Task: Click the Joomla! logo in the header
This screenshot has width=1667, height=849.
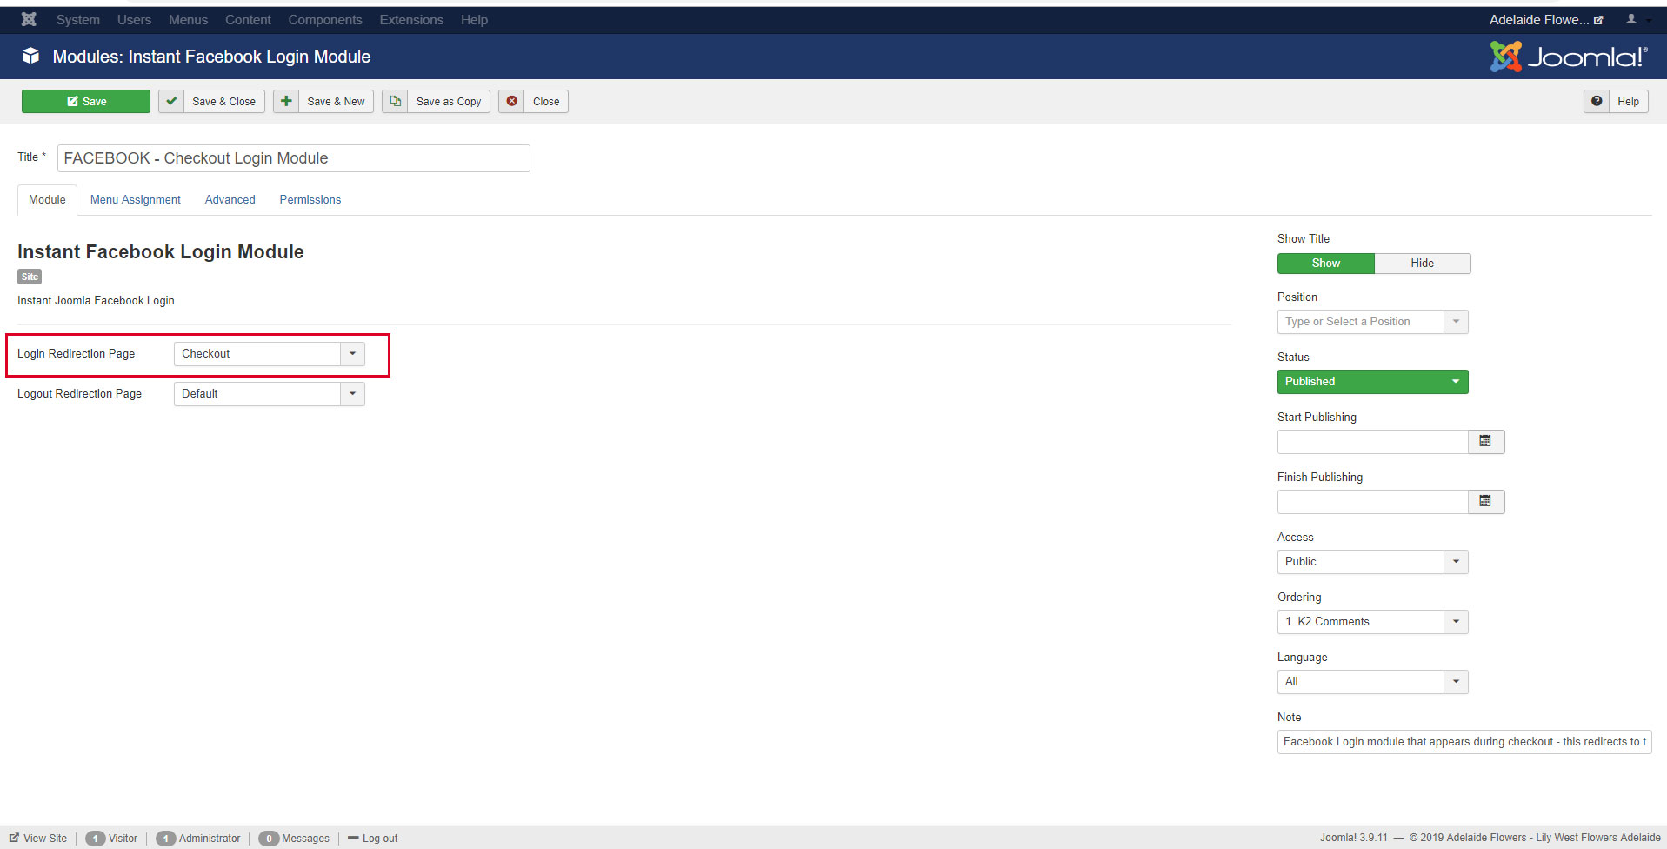Action: (1568, 57)
